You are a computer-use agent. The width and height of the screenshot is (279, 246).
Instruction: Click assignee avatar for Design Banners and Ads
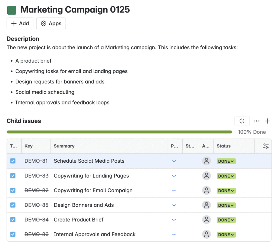(x=207, y=205)
